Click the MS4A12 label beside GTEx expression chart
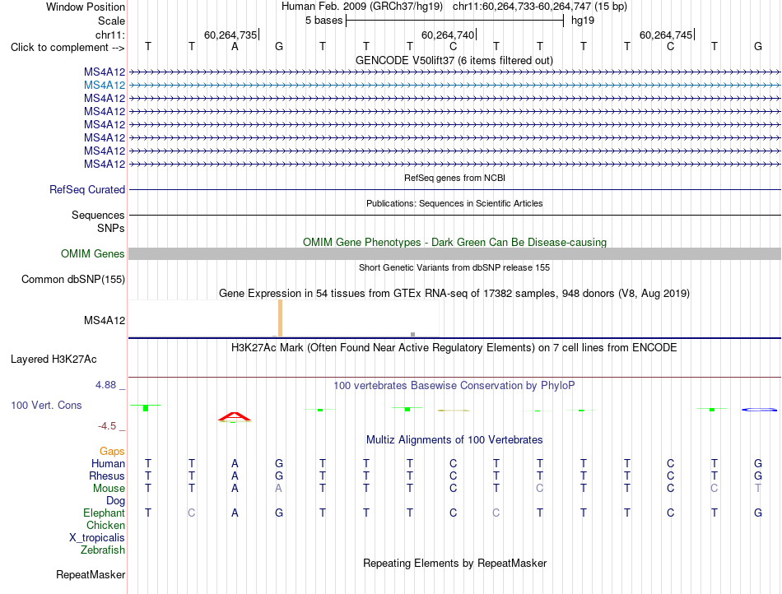Image resolution: width=782 pixels, height=594 pixels. (105, 320)
